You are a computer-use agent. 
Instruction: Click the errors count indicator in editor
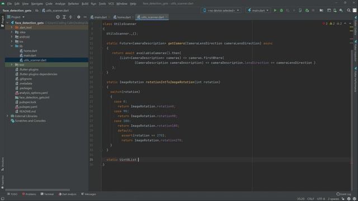325,23
